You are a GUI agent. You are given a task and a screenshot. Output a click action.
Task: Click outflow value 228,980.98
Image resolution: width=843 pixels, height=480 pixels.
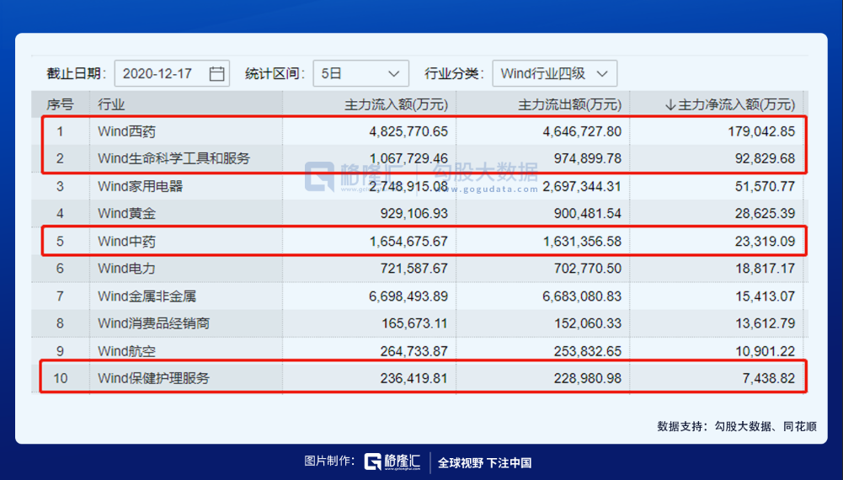[x=588, y=378]
